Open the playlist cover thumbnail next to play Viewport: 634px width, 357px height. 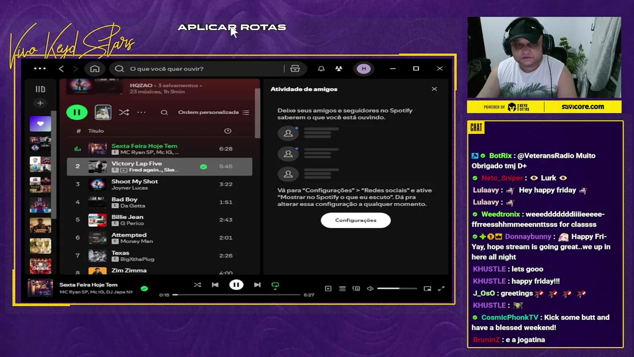(x=103, y=112)
